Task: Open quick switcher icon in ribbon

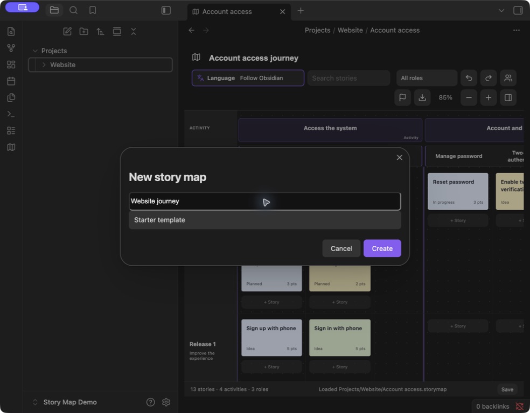Action: [x=11, y=31]
